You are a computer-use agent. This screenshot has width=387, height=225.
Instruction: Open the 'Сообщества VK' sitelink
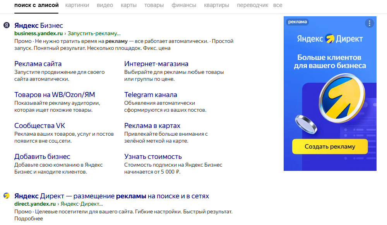[x=40, y=126]
